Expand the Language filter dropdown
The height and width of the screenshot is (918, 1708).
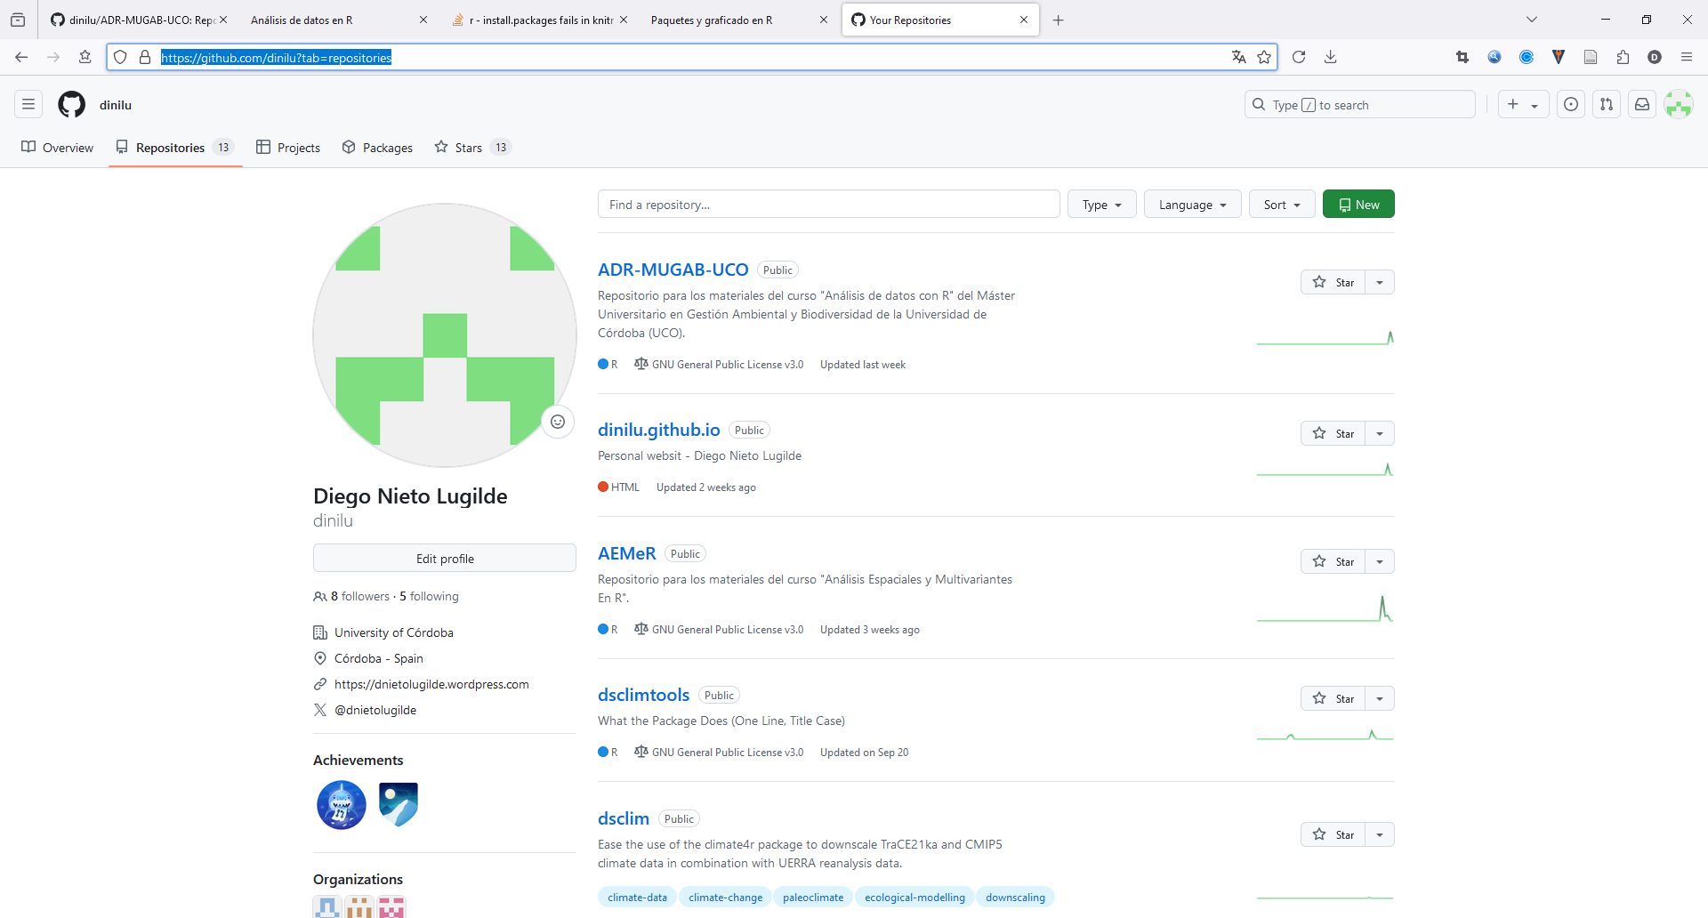pyautogui.click(x=1192, y=205)
